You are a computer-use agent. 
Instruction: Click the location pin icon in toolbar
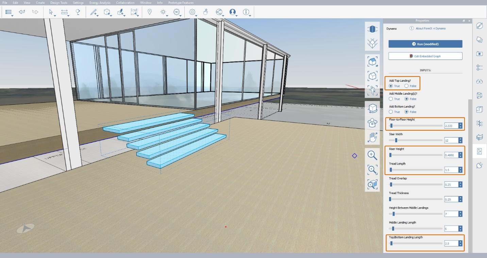(x=149, y=12)
